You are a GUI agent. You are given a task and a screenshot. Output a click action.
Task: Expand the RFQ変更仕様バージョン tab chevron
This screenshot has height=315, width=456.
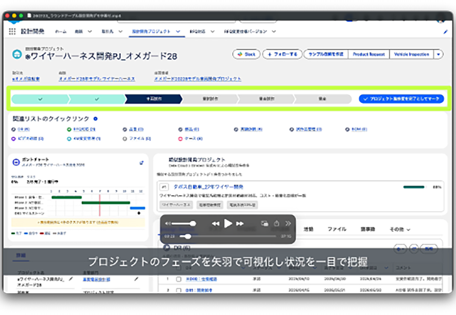274,31
